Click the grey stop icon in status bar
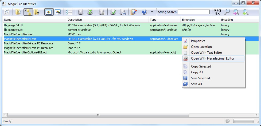The image size is (261, 126). pyautogui.click(x=228, y=121)
